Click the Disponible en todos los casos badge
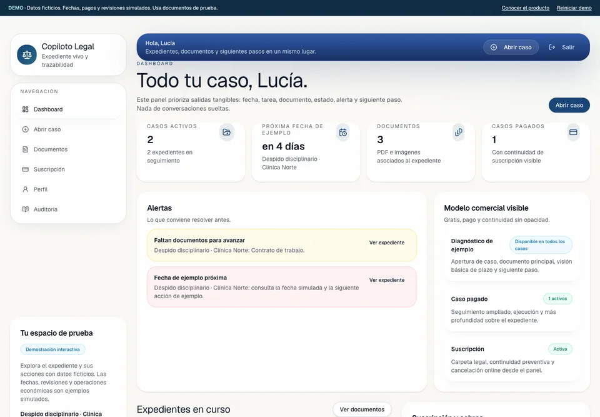600x417 pixels. click(541, 245)
